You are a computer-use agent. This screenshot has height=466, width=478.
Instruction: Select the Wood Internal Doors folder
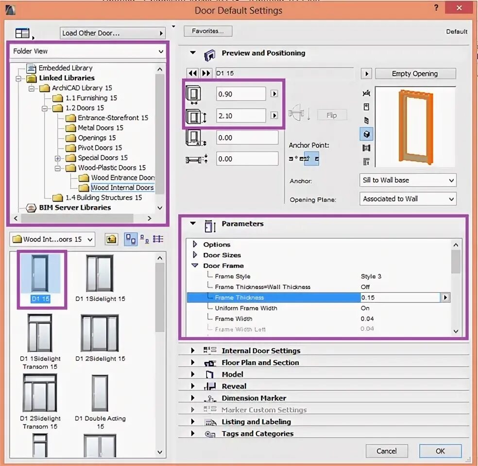(x=122, y=188)
